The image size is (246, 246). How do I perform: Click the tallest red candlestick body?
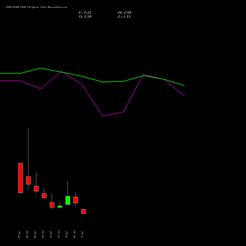pyautogui.click(x=21, y=178)
